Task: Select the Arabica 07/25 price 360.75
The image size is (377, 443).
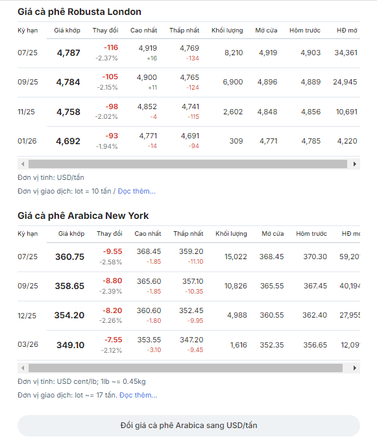Action: [x=69, y=257]
